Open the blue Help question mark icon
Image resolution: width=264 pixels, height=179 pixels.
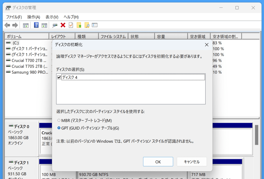(36, 25)
